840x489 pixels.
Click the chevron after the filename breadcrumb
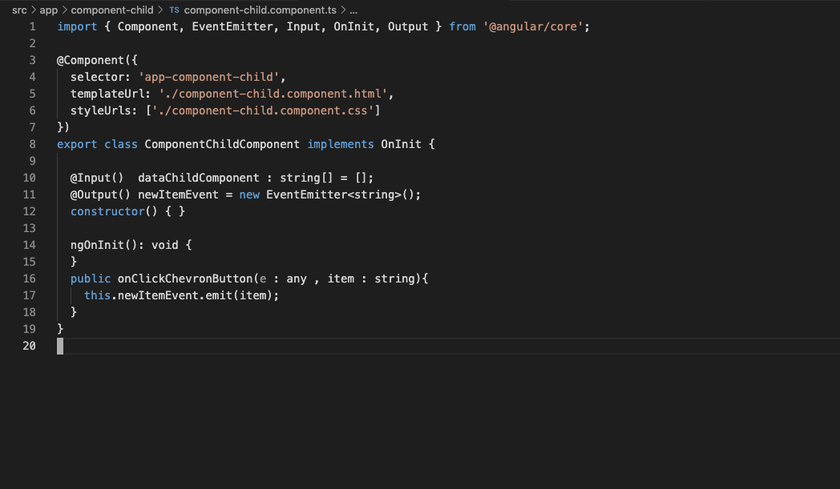[x=341, y=10]
